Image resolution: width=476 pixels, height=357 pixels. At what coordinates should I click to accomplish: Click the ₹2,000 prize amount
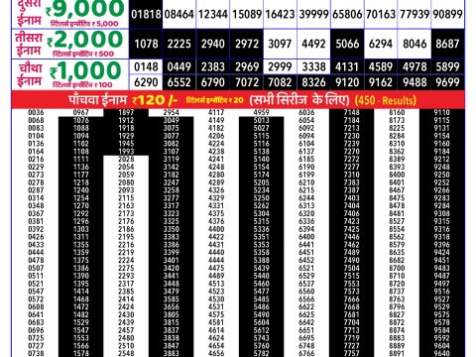click(x=85, y=40)
